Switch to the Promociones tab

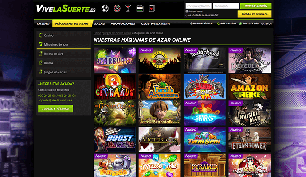point(123,23)
